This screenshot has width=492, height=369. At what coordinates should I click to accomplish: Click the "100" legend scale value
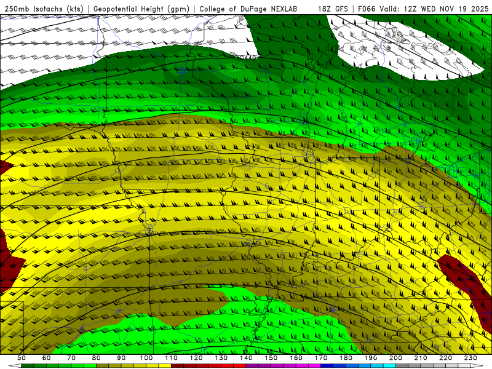(x=146, y=358)
